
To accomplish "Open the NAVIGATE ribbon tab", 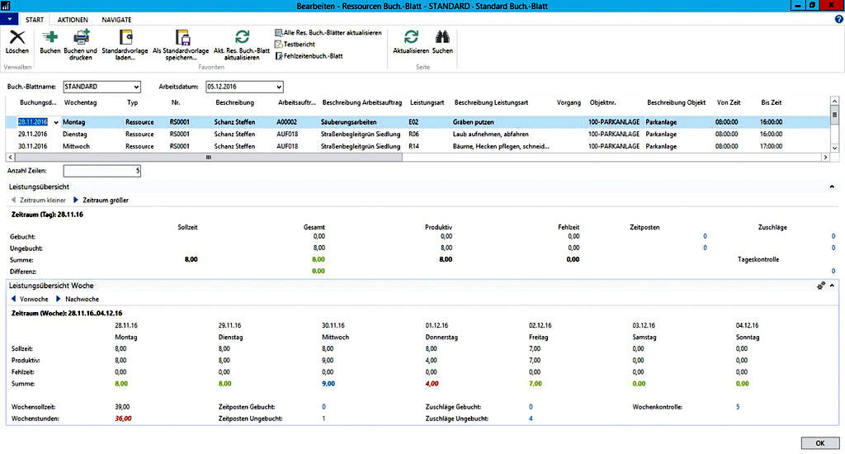I will [x=116, y=19].
